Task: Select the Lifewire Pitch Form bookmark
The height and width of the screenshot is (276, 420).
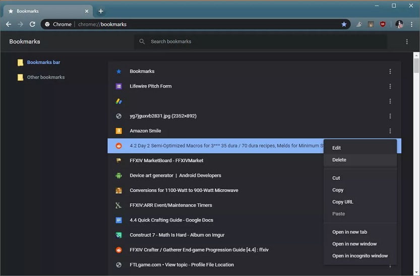Action: (254, 86)
